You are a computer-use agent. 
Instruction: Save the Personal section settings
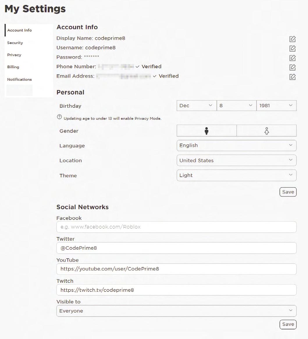pyautogui.click(x=288, y=192)
